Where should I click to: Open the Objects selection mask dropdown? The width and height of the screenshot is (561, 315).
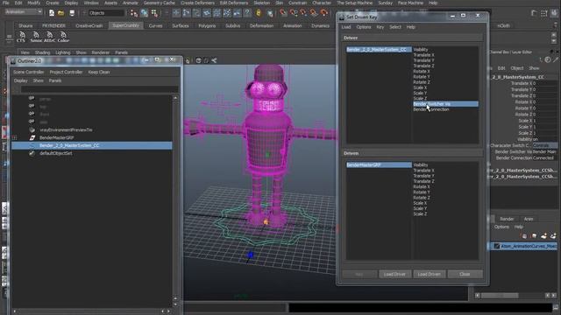pos(106,13)
